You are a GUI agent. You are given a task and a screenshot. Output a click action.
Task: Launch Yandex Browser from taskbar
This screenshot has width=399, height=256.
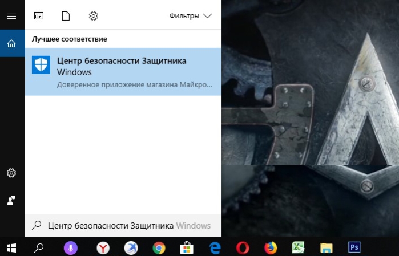(103, 247)
